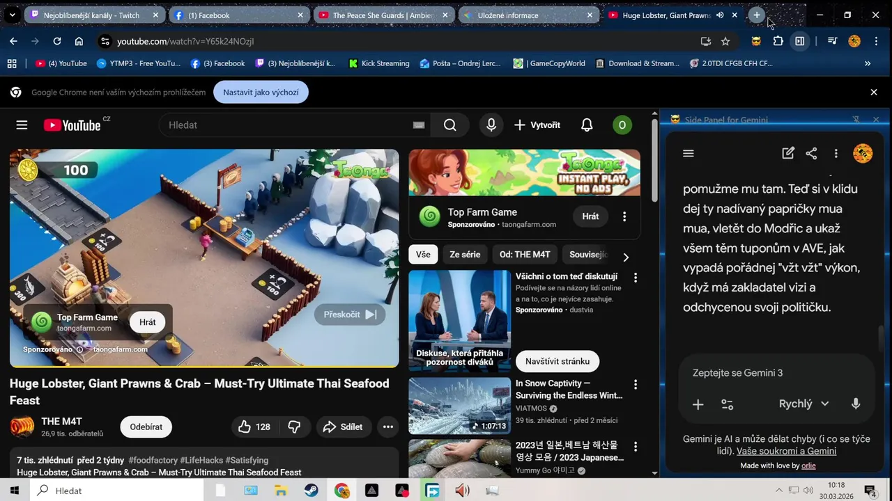Open the on-screen keyboard in search box

tap(418, 125)
